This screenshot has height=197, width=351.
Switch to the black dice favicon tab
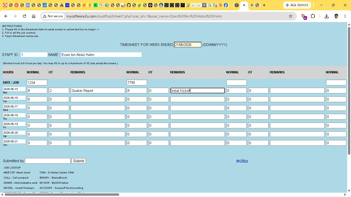(x=150, y=5)
